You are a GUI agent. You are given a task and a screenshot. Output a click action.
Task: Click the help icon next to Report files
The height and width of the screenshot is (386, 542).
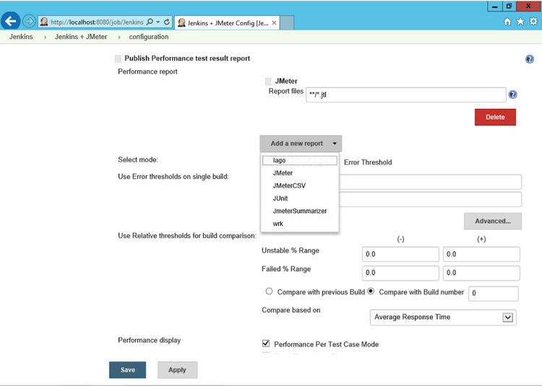512,95
